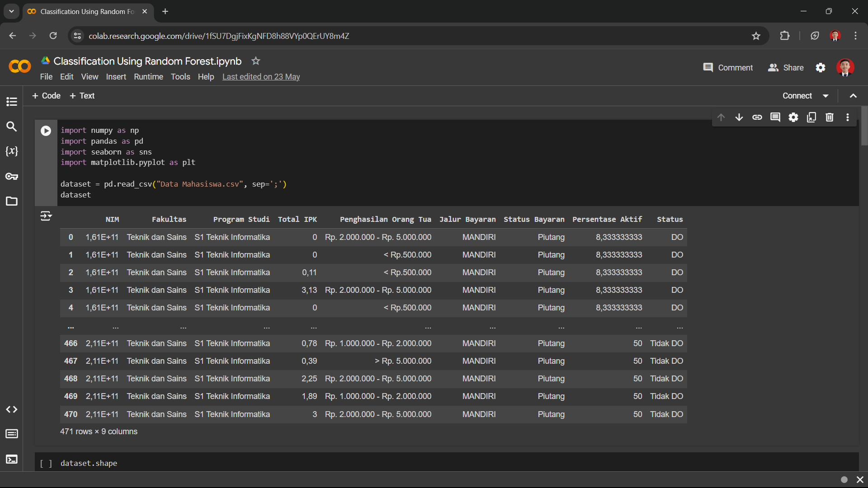
Task: Open the Runtime menu
Action: (148, 77)
